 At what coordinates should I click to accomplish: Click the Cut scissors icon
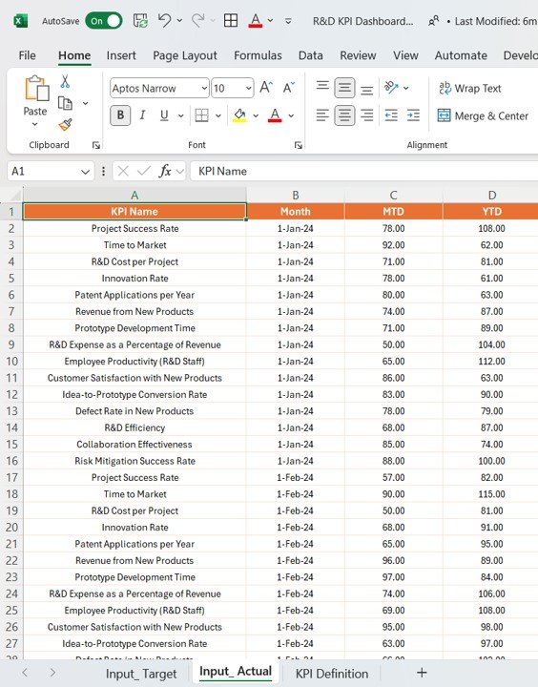coord(65,81)
